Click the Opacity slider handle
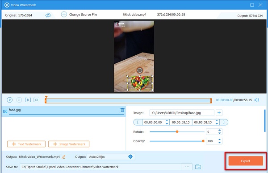The height and width of the screenshot is (173, 268). tap(203, 141)
